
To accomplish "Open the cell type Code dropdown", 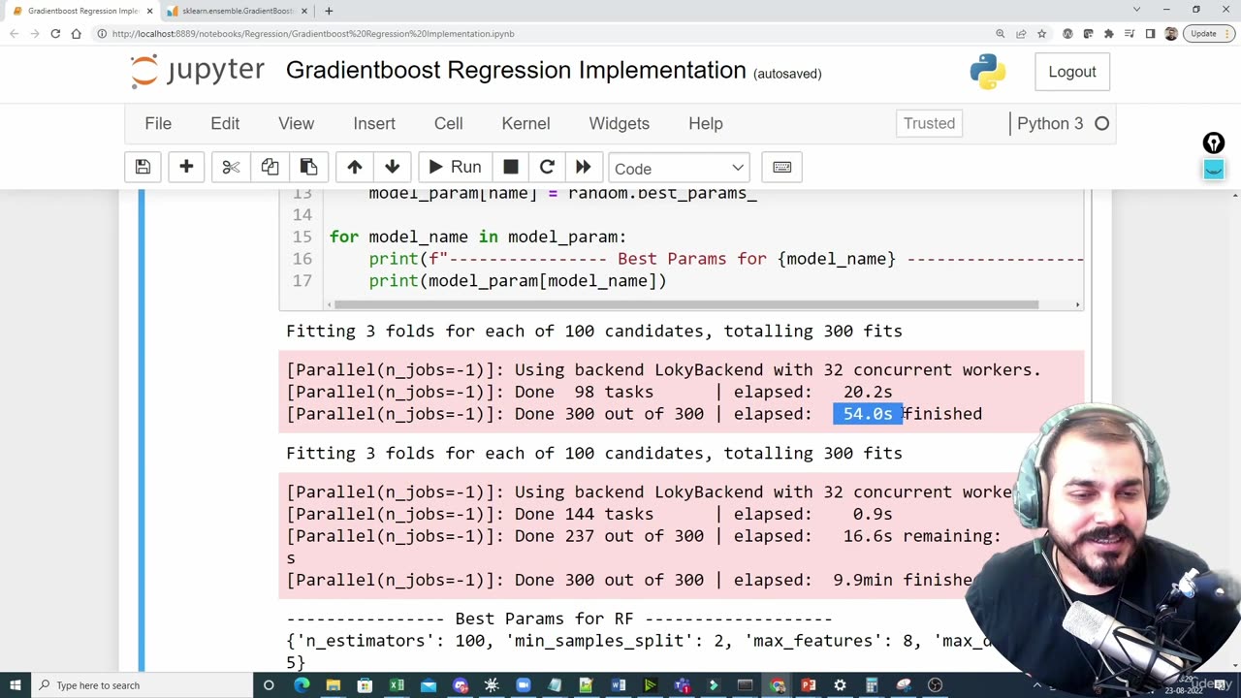I will [679, 168].
